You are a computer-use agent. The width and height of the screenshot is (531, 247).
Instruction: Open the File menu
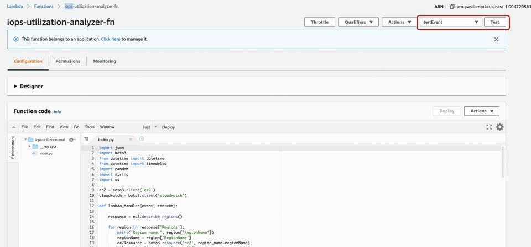[x=24, y=127]
